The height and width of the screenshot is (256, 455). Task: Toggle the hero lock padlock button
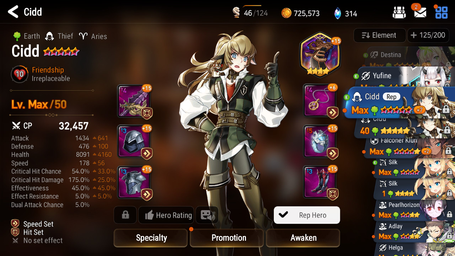(125, 215)
